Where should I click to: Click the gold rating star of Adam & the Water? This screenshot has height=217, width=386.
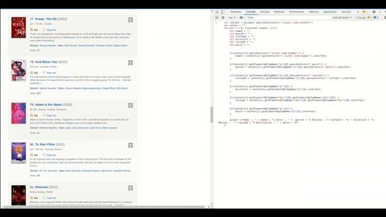pyautogui.click(x=31, y=115)
